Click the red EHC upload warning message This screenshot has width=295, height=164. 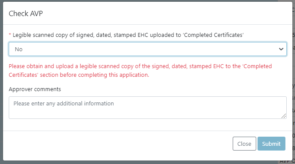pyautogui.click(x=140, y=70)
